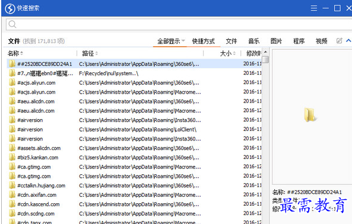Click scrollbar up arrow in file list
Viewport: 352px width, 224px height.
[265, 52]
